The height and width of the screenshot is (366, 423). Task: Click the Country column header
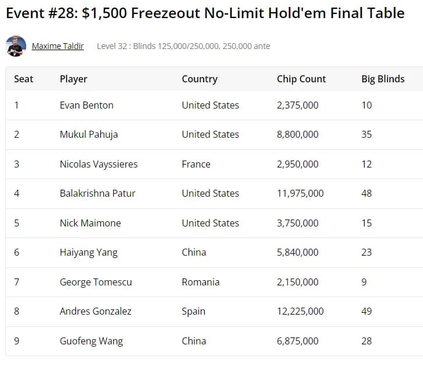(x=200, y=79)
